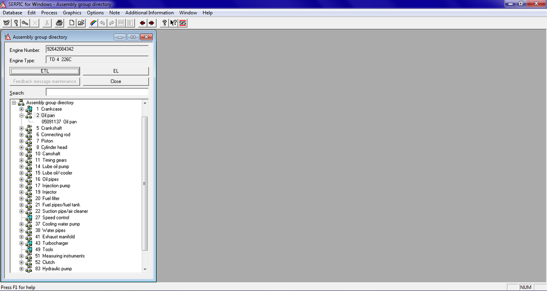Maximize the Assembly group directory child window
Screen dimensions: 547x291
click(x=133, y=37)
